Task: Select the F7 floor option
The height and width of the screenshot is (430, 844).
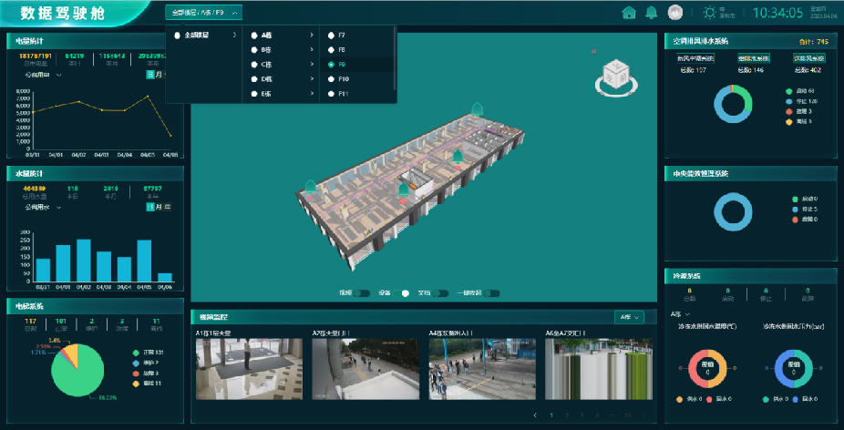Action: 330,35
